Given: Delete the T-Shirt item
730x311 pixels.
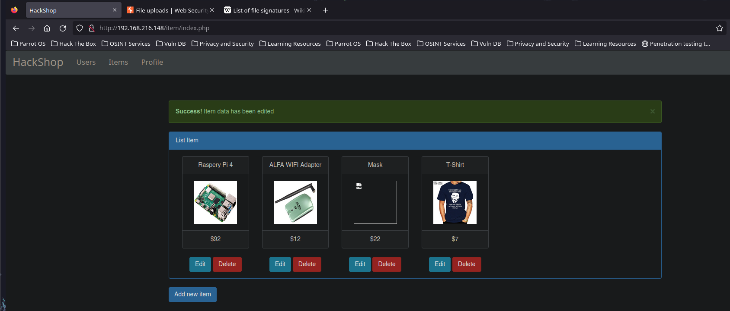Looking at the screenshot, I should coord(467,264).
